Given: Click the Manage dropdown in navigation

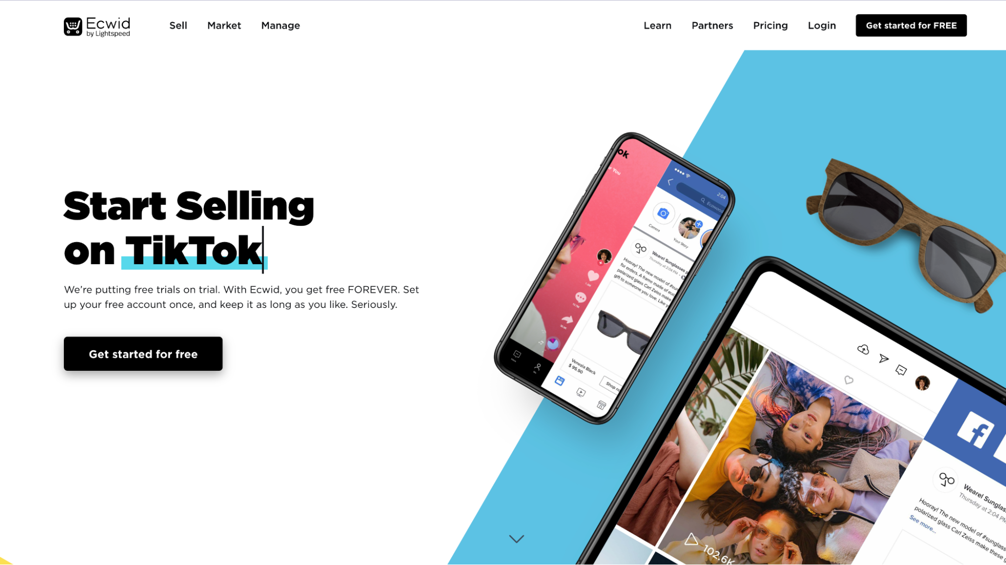Looking at the screenshot, I should pyautogui.click(x=280, y=25).
